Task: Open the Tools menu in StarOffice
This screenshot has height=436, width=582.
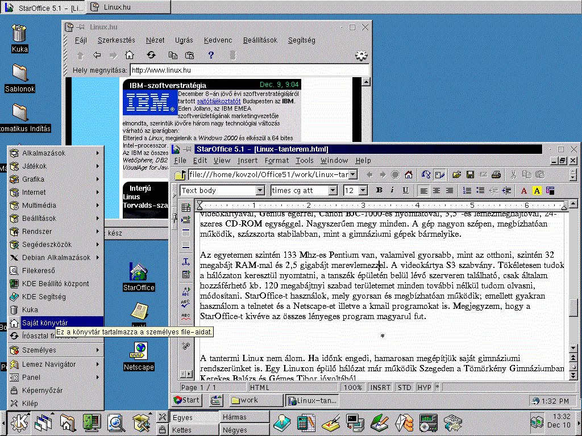Action: pyautogui.click(x=305, y=161)
